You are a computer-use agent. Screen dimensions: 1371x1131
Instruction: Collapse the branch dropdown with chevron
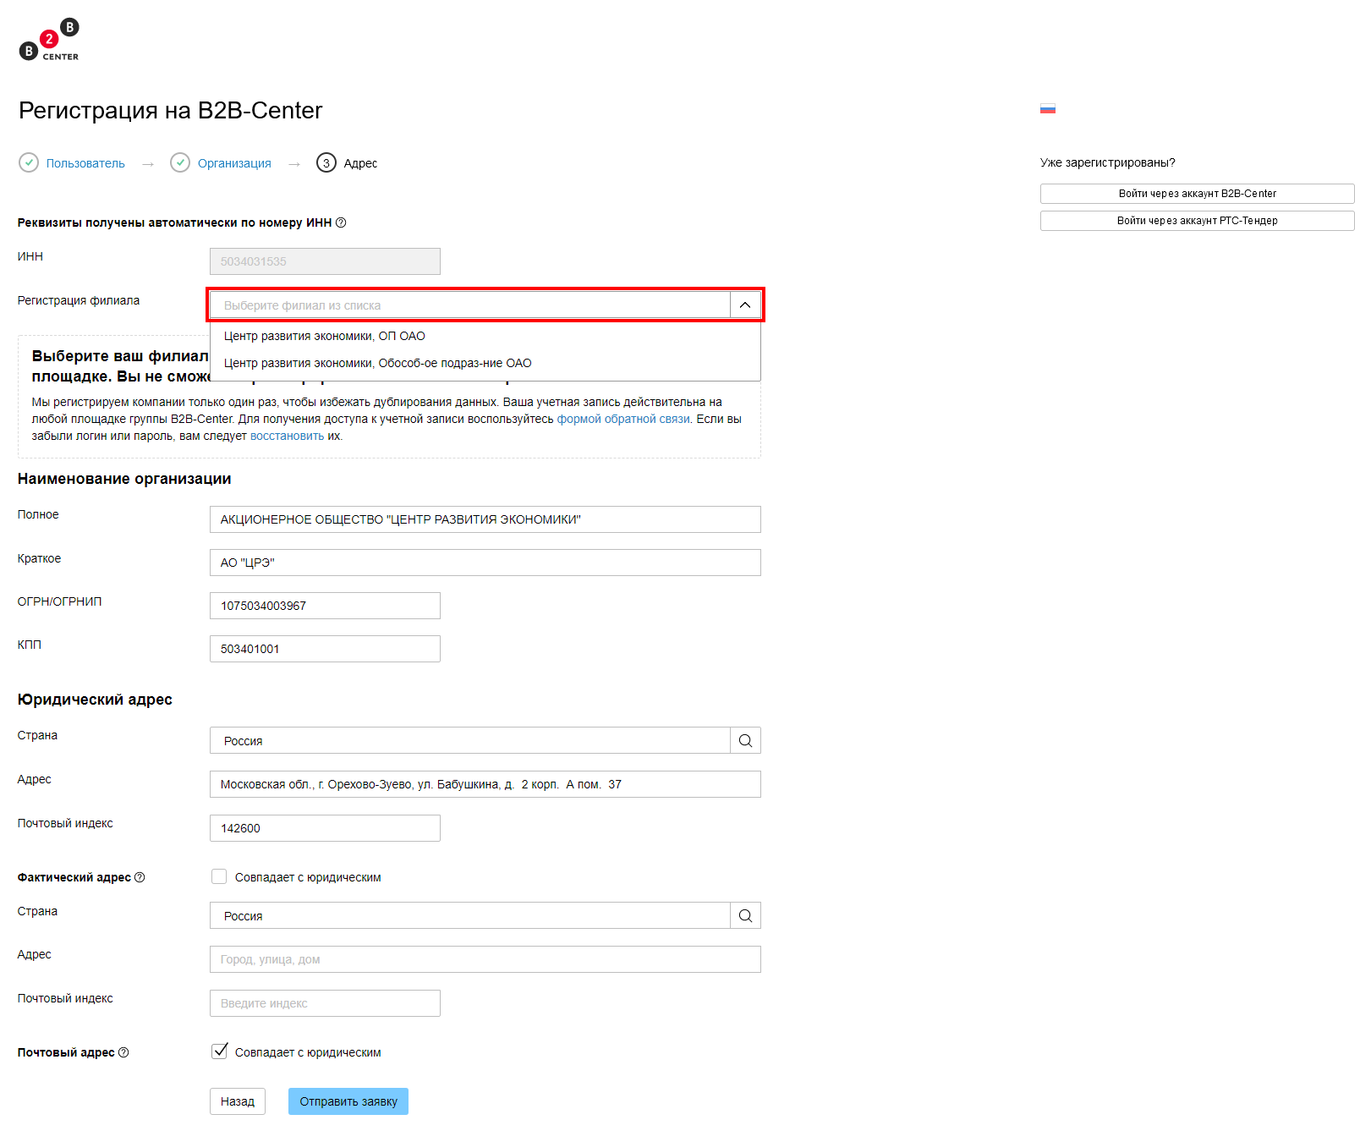745,305
